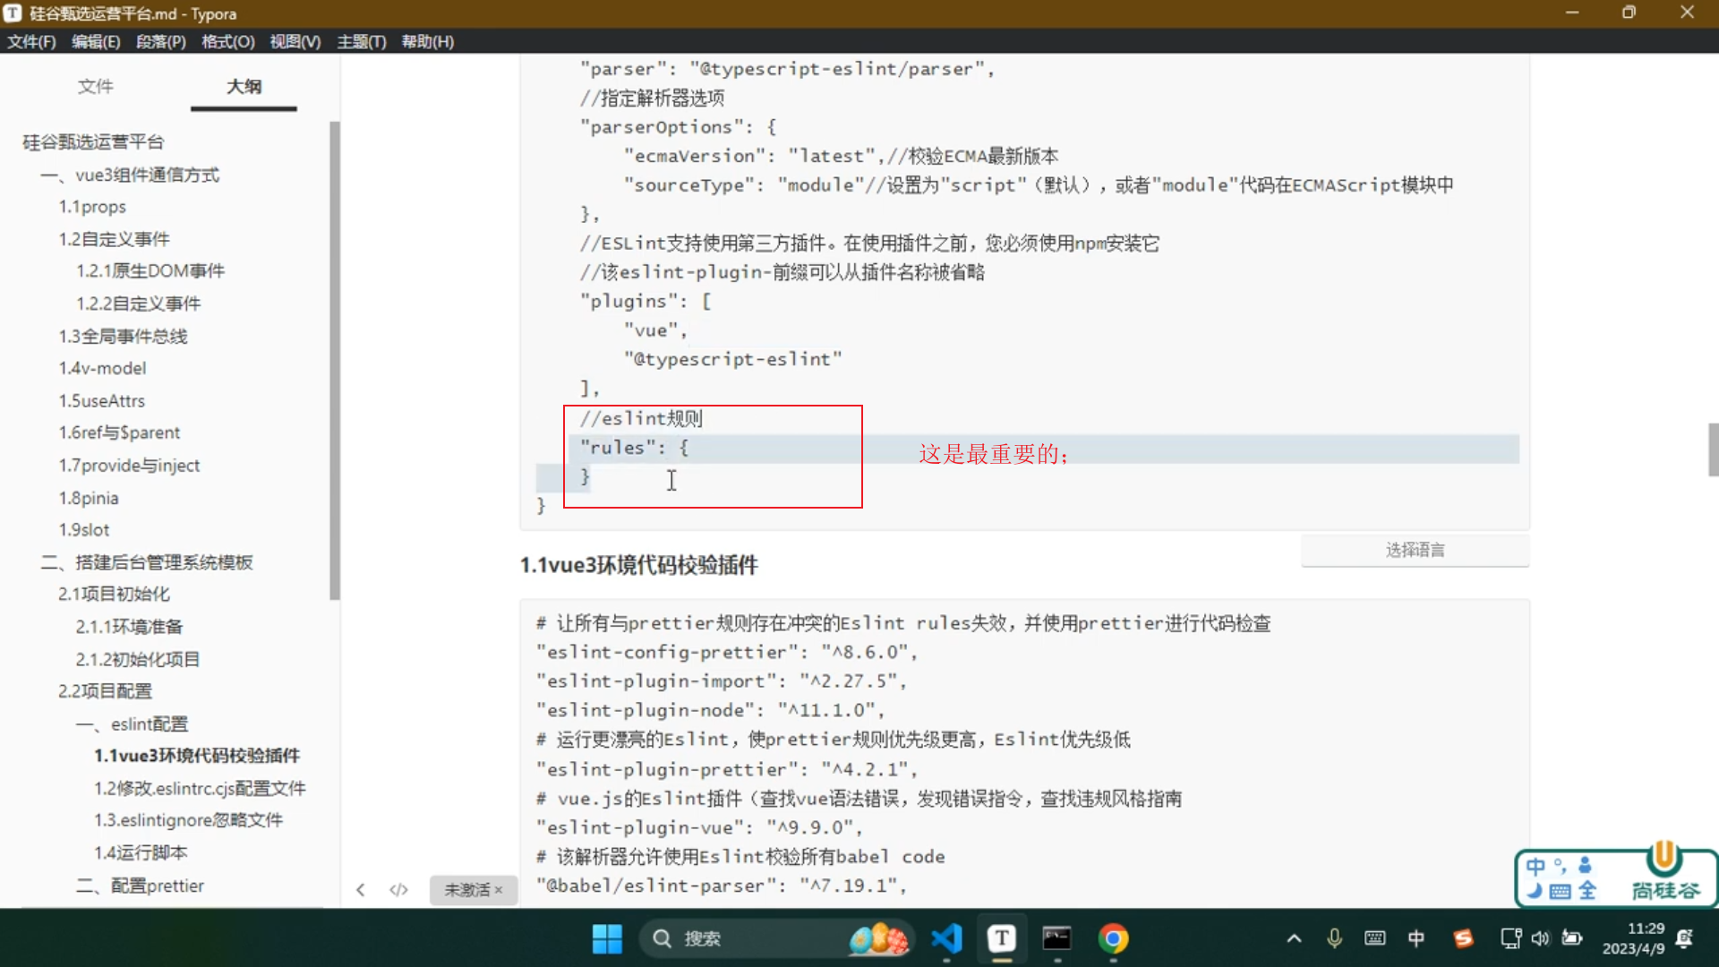Open the 格式(O) menu
This screenshot has height=967, width=1719.
pyautogui.click(x=228, y=41)
